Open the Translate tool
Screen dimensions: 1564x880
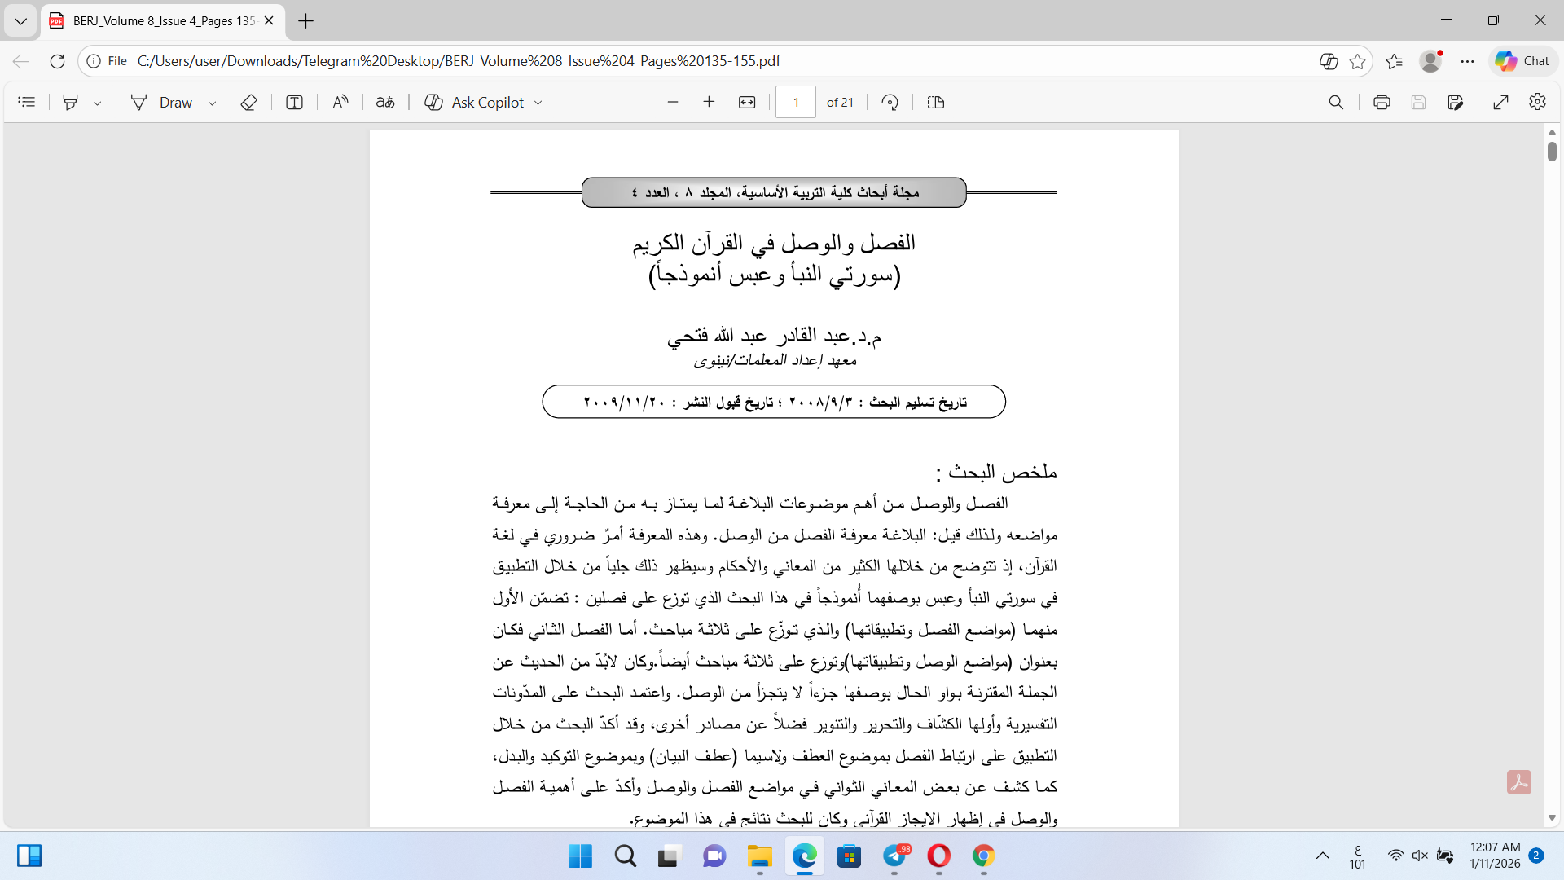384,102
